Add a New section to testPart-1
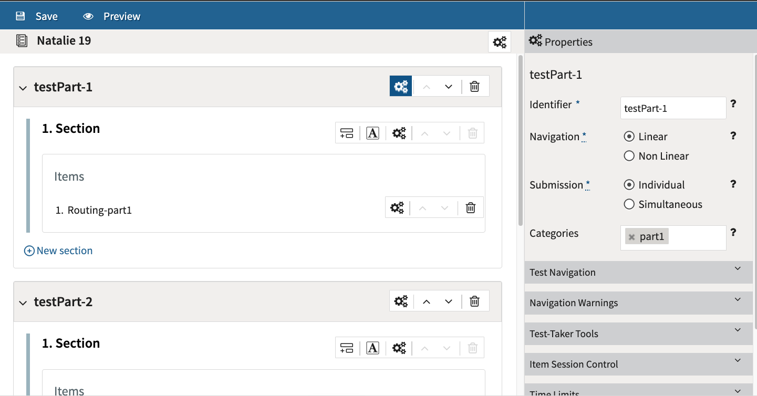The image size is (757, 396). pyautogui.click(x=58, y=251)
